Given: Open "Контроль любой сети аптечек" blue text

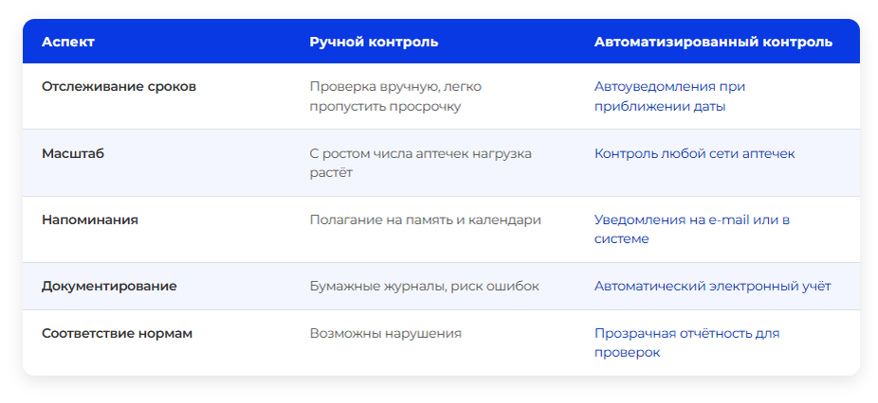Looking at the screenshot, I should point(694,153).
